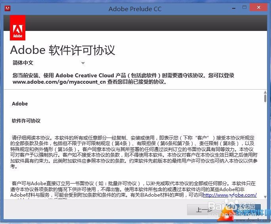Click the license text scrollbar thumb
This screenshot has width=271, height=224.
click(265, 98)
